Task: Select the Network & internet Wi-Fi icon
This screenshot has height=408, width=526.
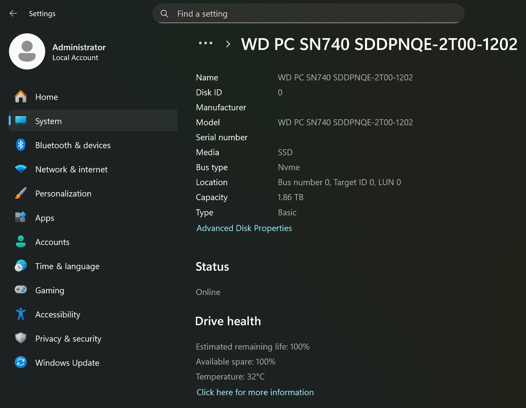Action: [x=21, y=169]
